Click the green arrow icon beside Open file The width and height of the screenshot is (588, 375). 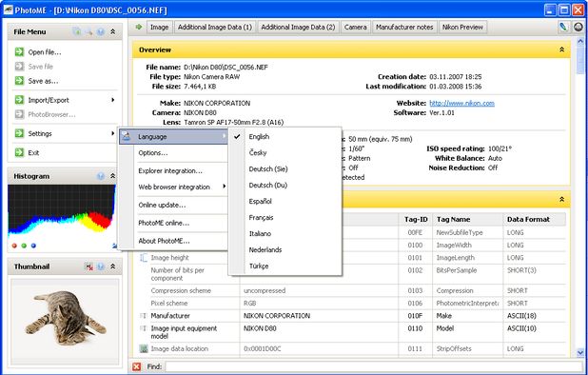pyautogui.click(x=19, y=51)
